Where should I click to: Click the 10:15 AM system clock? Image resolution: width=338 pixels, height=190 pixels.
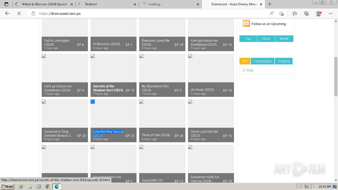tap(325, 187)
